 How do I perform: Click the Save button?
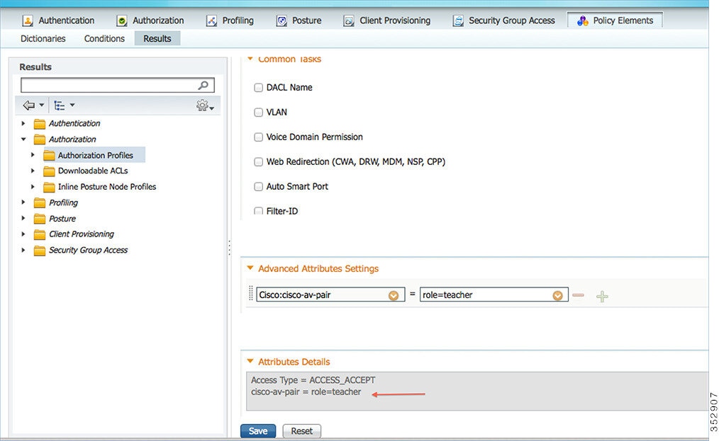click(x=258, y=431)
